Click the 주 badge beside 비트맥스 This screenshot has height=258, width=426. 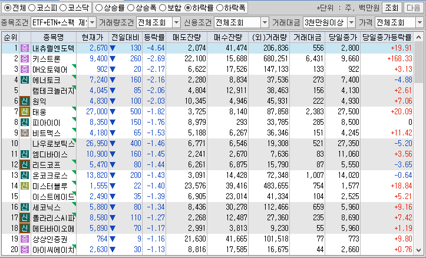(25, 133)
